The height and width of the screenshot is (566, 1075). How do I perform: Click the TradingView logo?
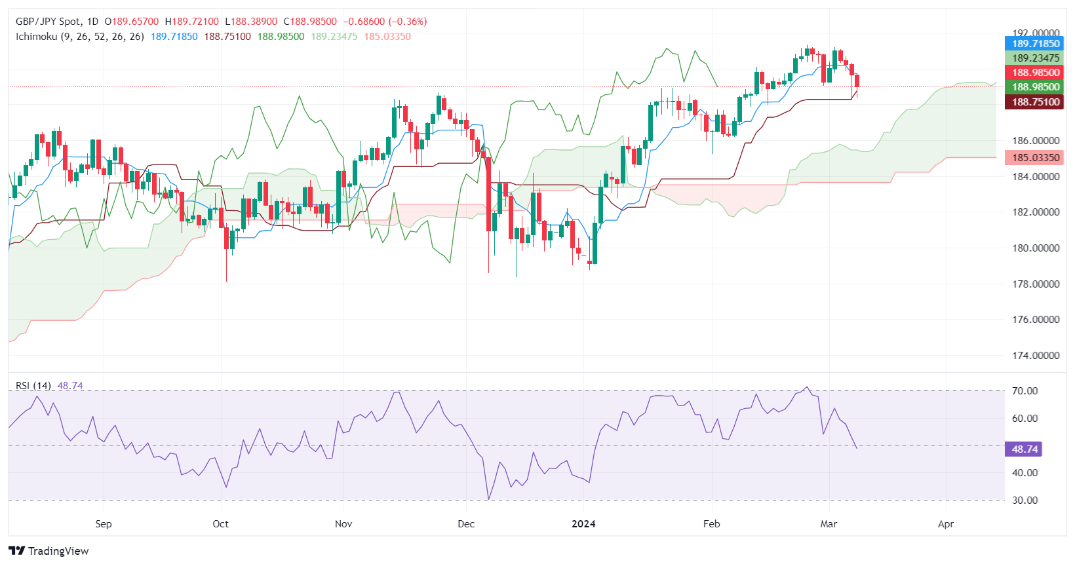49,551
